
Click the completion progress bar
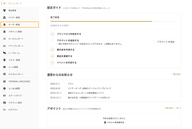pos(114,21)
